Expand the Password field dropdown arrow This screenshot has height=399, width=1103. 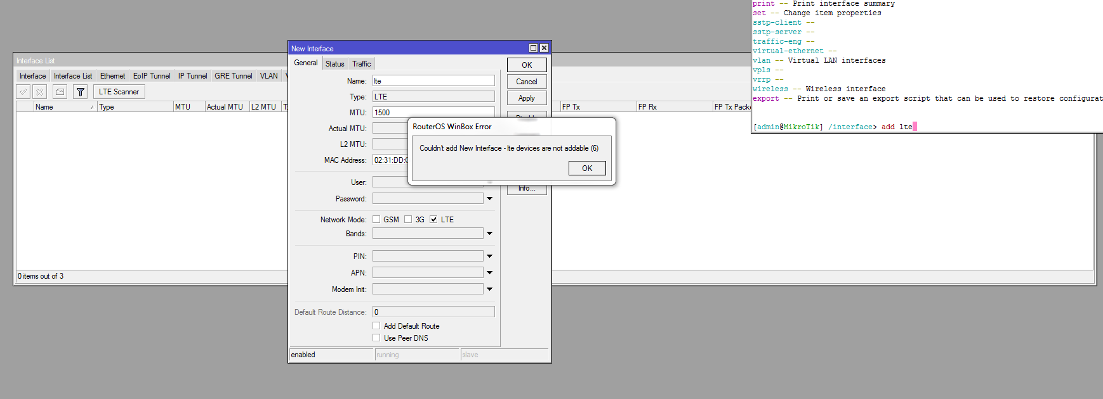(489, 199)
